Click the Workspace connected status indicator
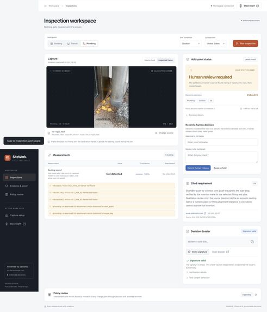Image resolution: width=267 pixels, height=312 pixels. (x=222, y=6)
